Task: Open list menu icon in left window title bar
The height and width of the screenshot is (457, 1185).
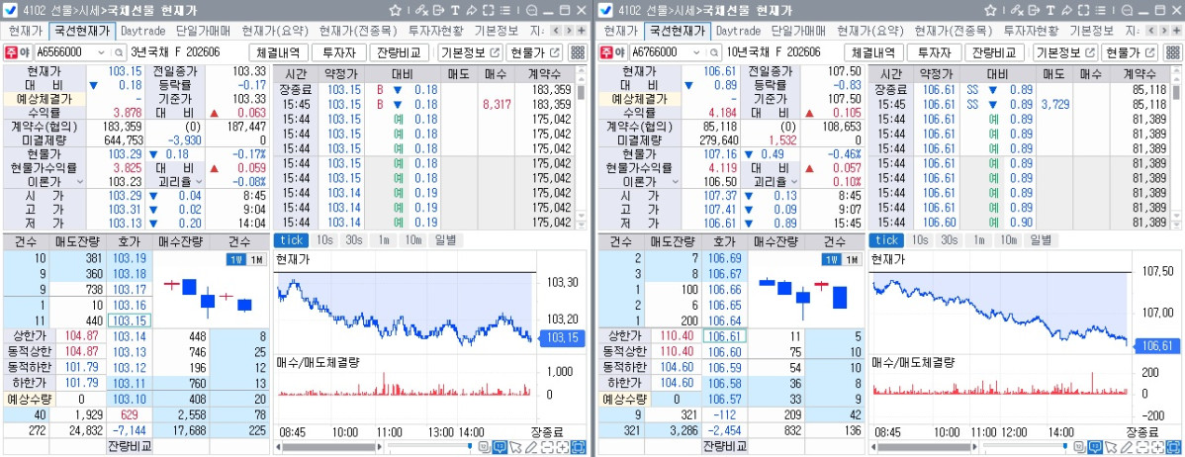Action: tap(504, 11)
